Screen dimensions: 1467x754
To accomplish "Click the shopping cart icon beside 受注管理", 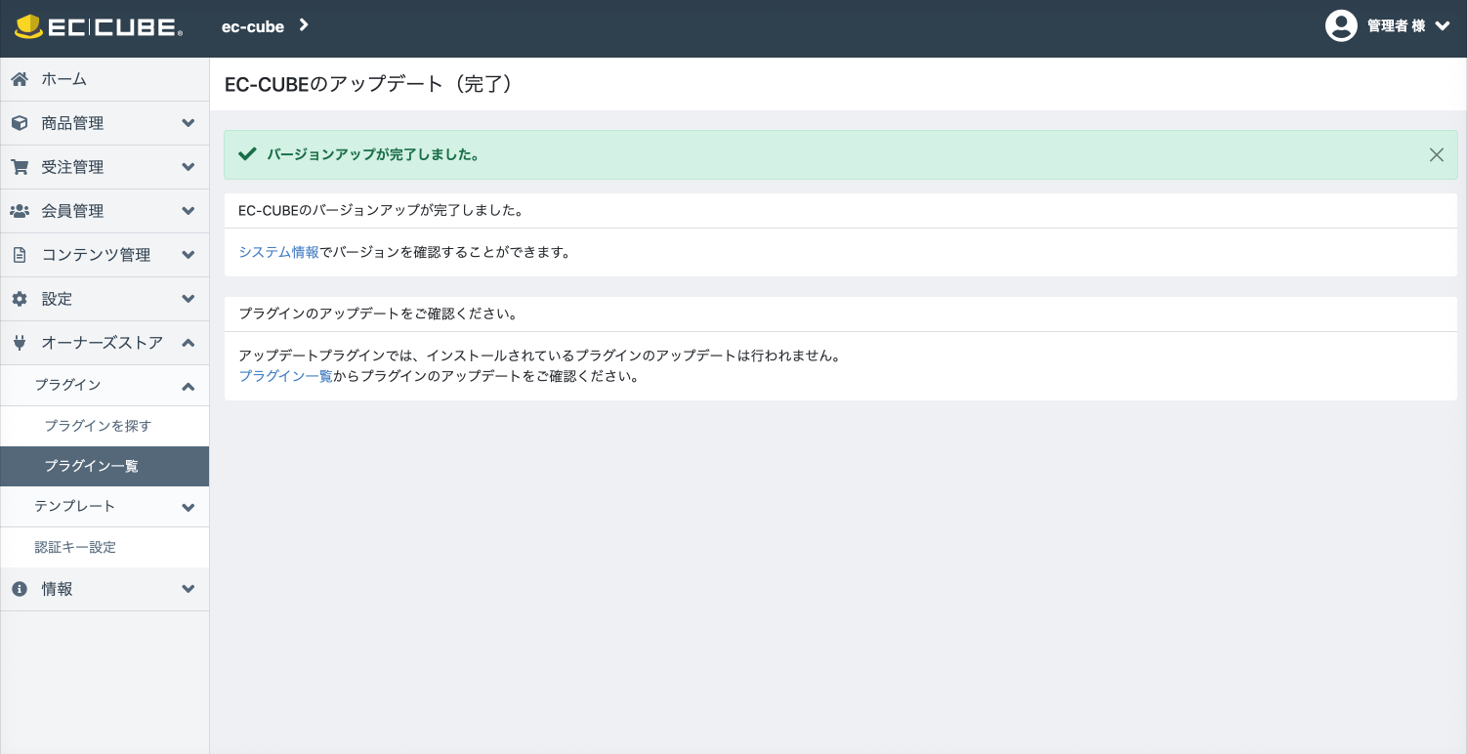I will [20, 167].
